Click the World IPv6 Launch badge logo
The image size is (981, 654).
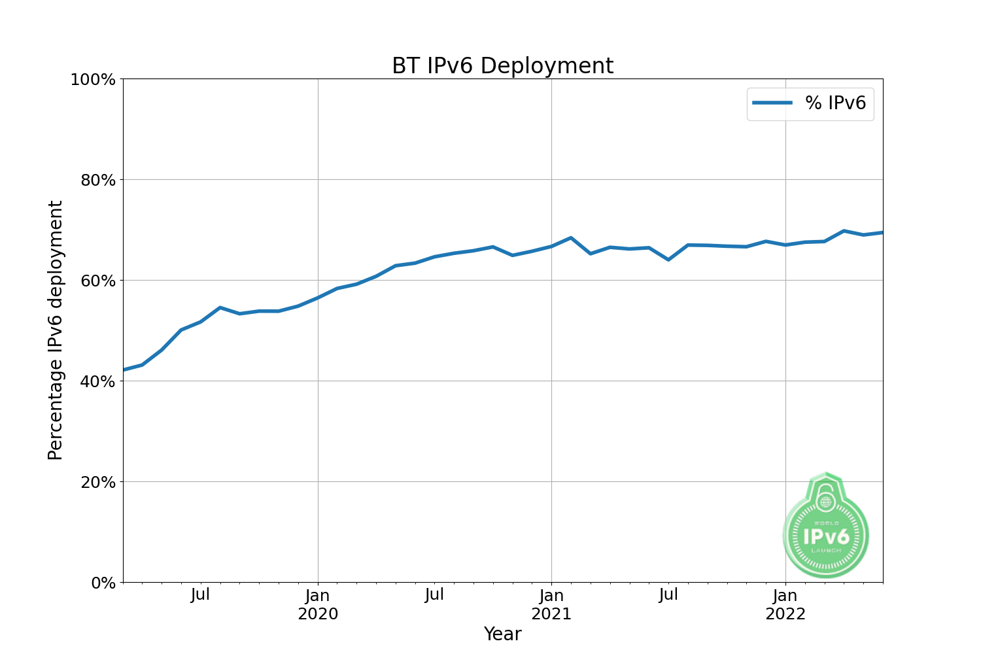tap(826, 536)
